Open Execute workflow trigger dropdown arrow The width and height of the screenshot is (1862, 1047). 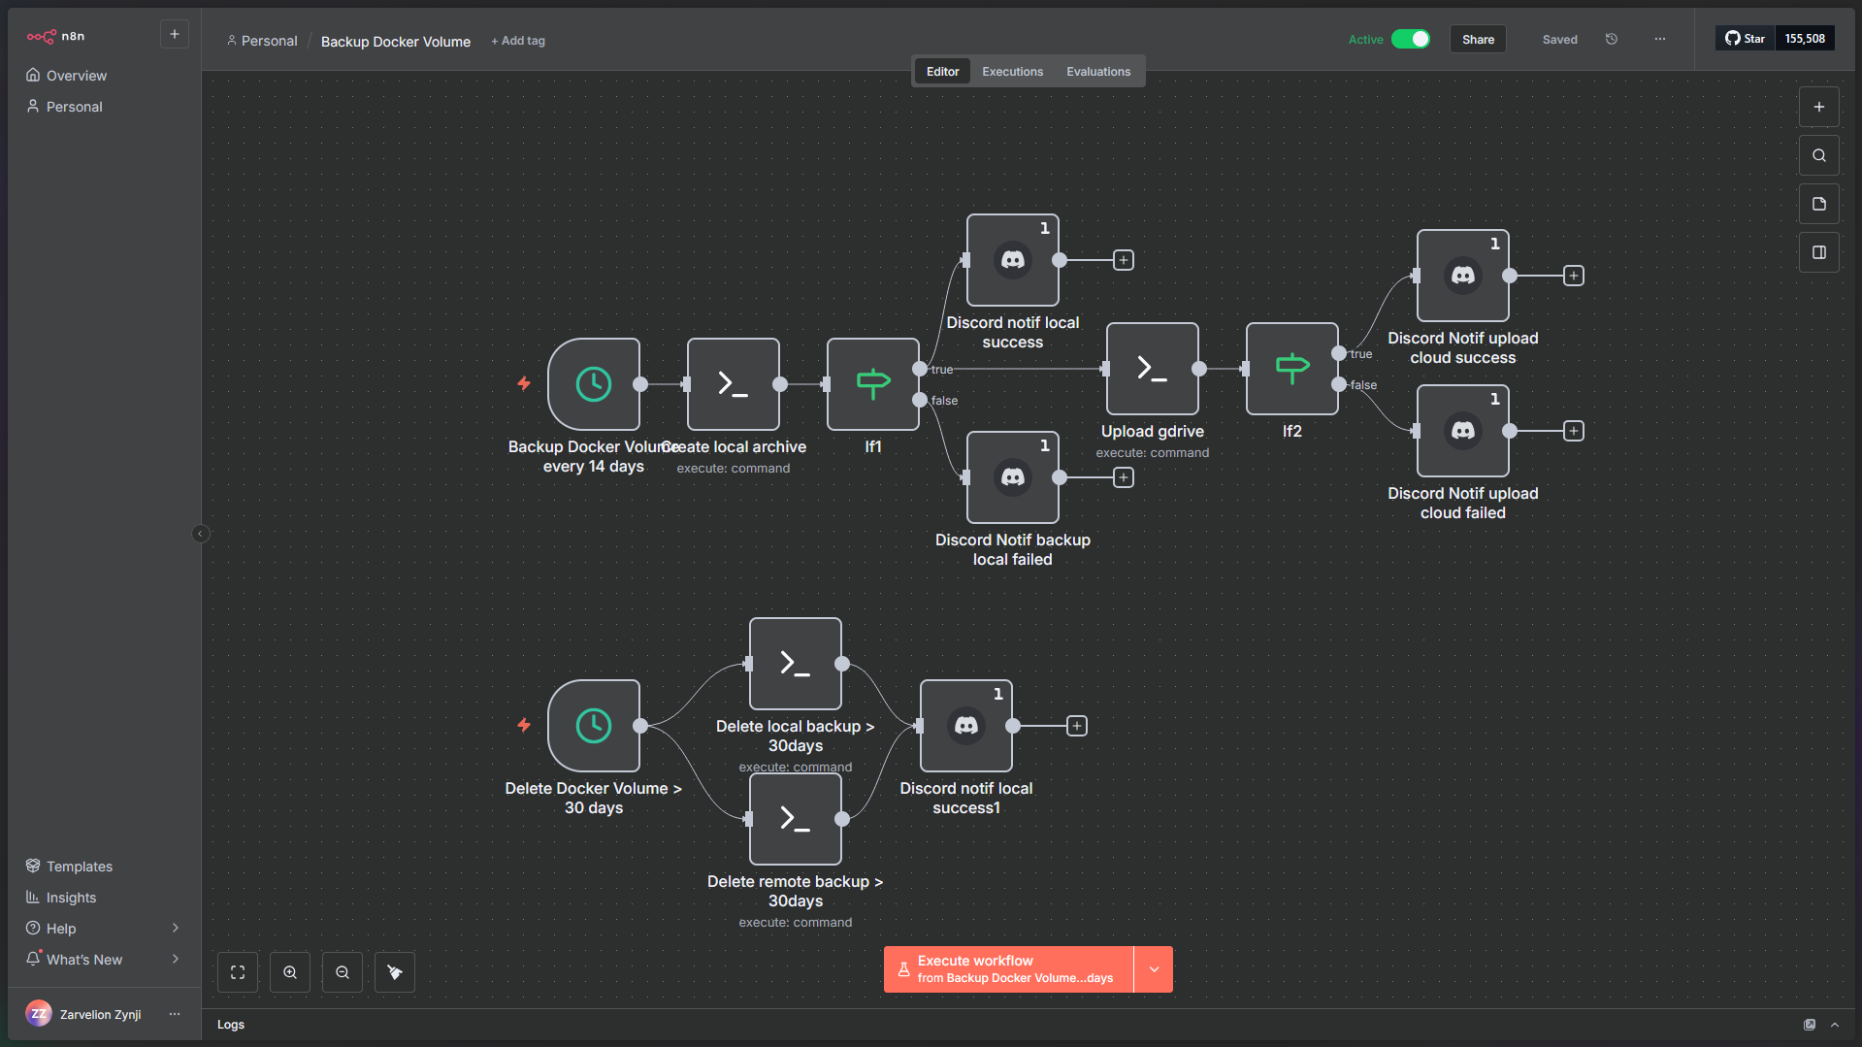(x=1154, y=969)
